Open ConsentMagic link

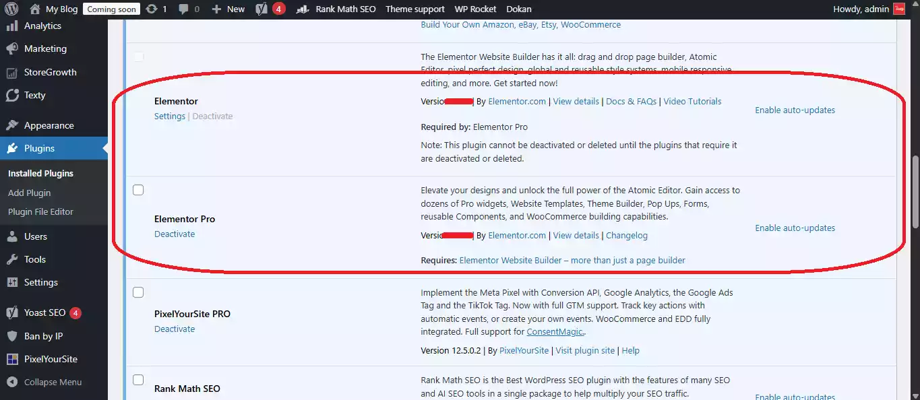point(556,332)
